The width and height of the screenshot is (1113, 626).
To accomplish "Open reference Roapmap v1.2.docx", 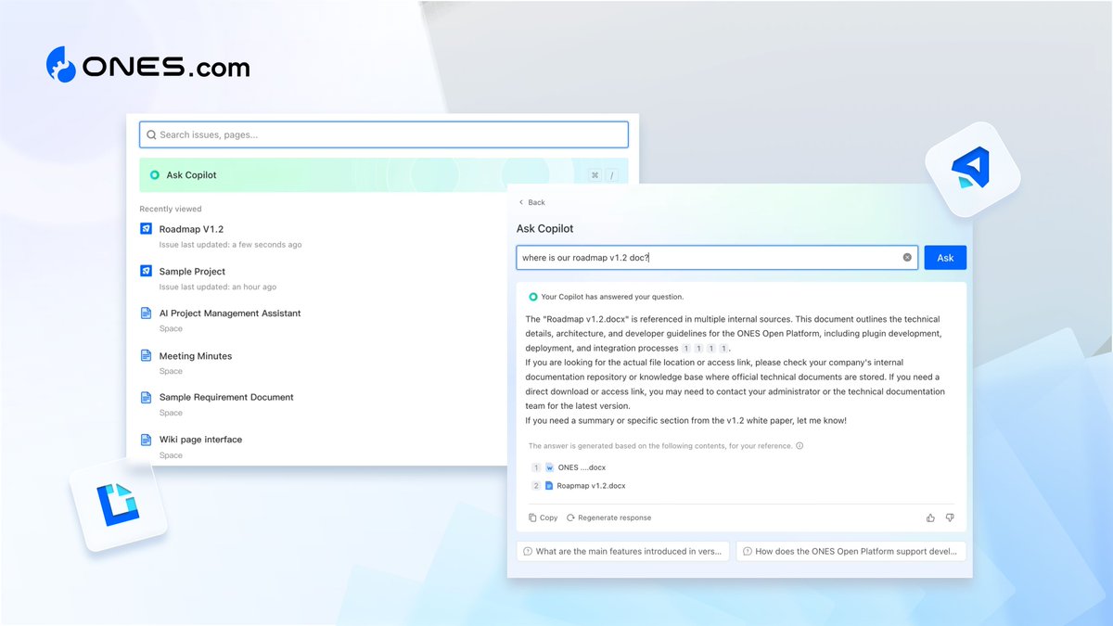I will pos(591,486).
